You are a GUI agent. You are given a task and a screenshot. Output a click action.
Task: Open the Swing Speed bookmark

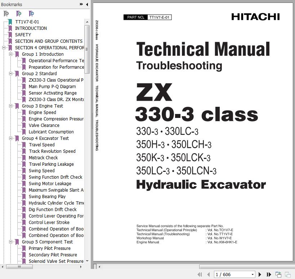click(x=41, y=171)
